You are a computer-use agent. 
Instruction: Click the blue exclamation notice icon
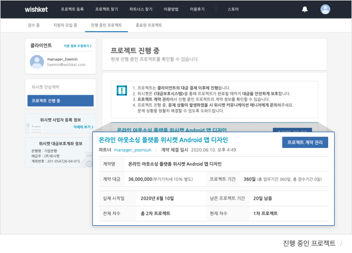click(122, 90)
